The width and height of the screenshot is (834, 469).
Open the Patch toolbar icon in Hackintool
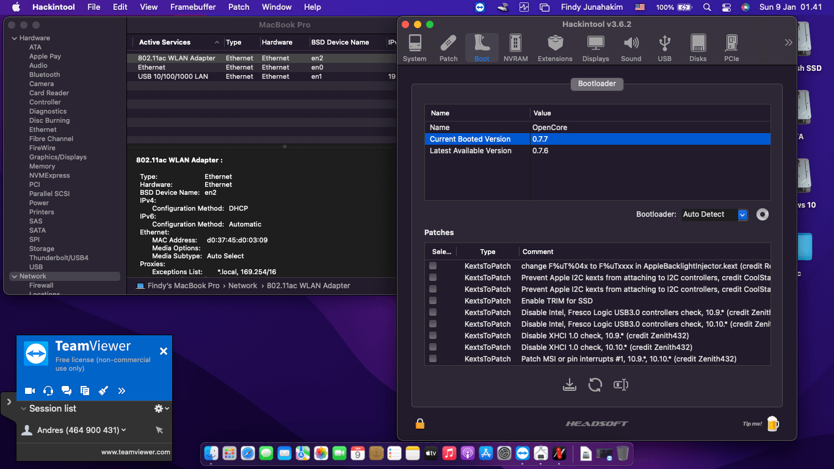449,48
